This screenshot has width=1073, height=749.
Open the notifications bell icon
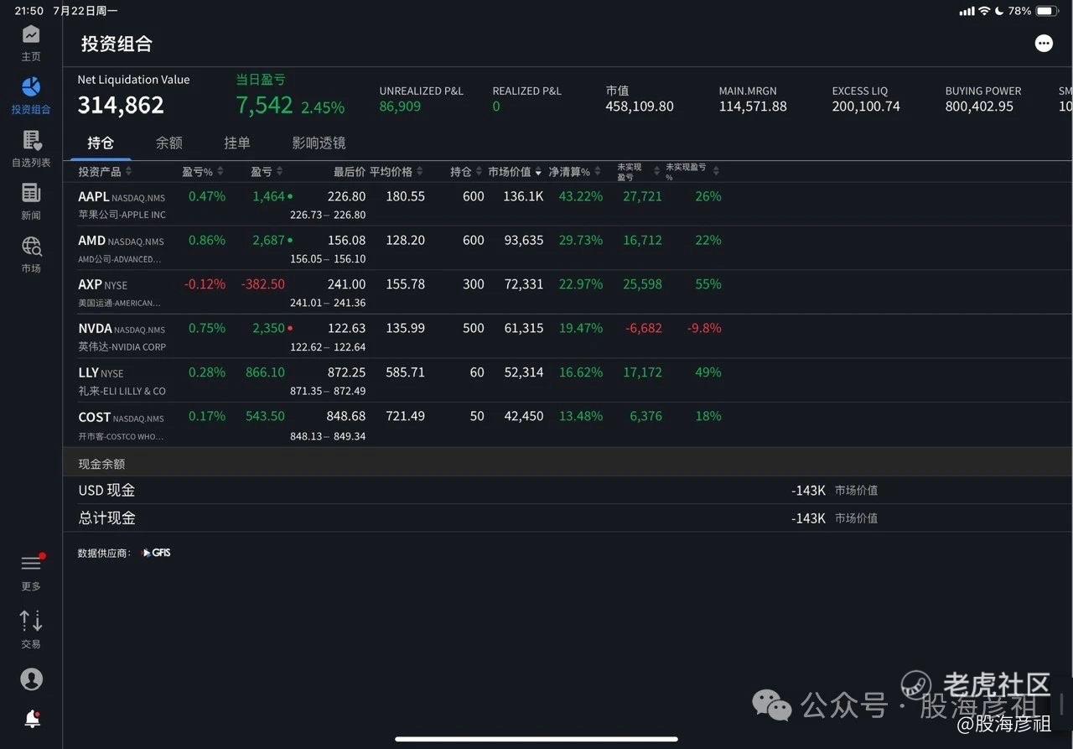click(32, 719)
